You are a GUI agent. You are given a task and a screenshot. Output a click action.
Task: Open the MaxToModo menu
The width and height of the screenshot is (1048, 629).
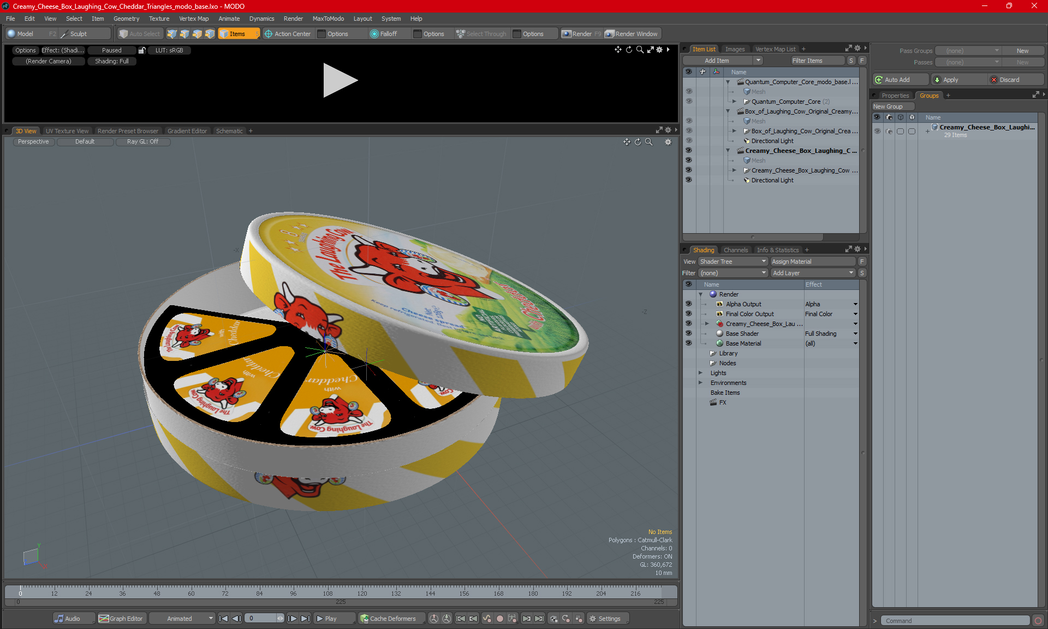[328, 19]
